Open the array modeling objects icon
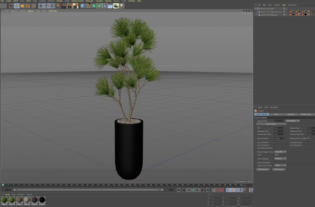This screenshot has width=315, height=207. 99,6
